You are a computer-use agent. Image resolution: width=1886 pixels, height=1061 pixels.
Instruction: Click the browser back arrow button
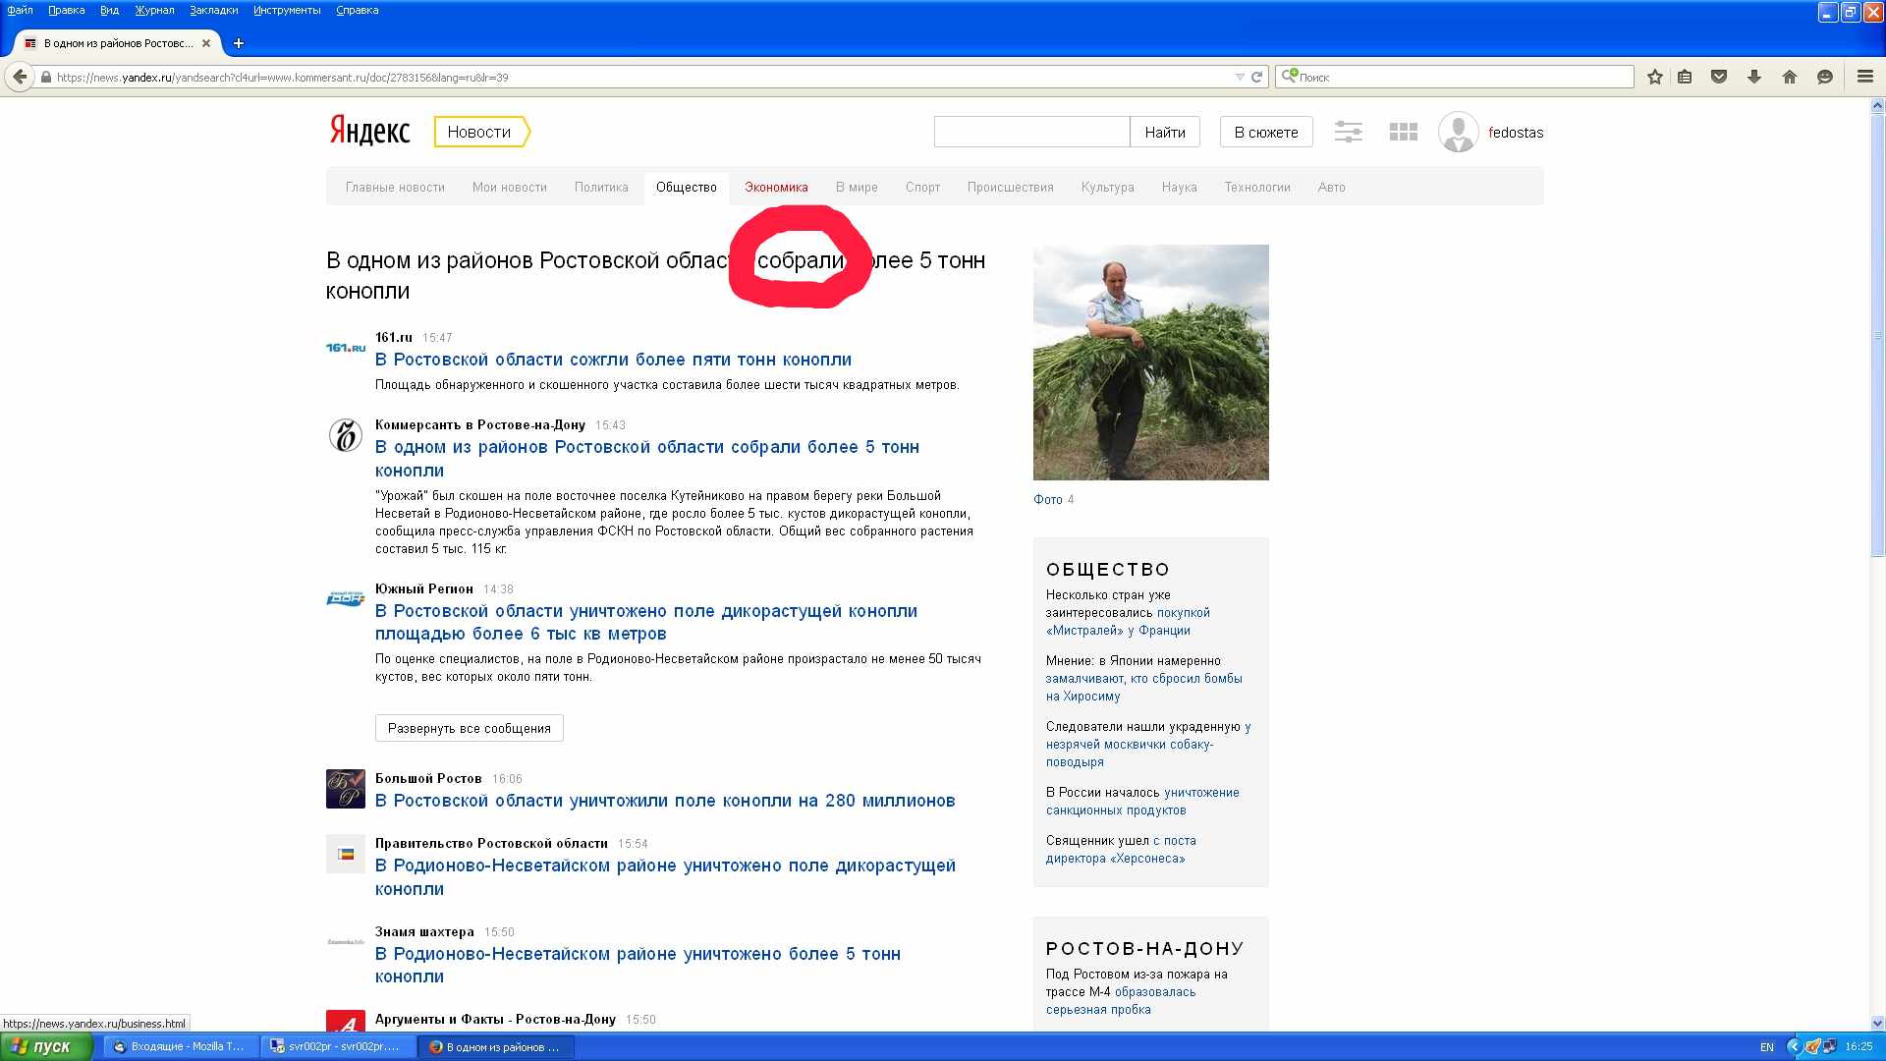20,77
